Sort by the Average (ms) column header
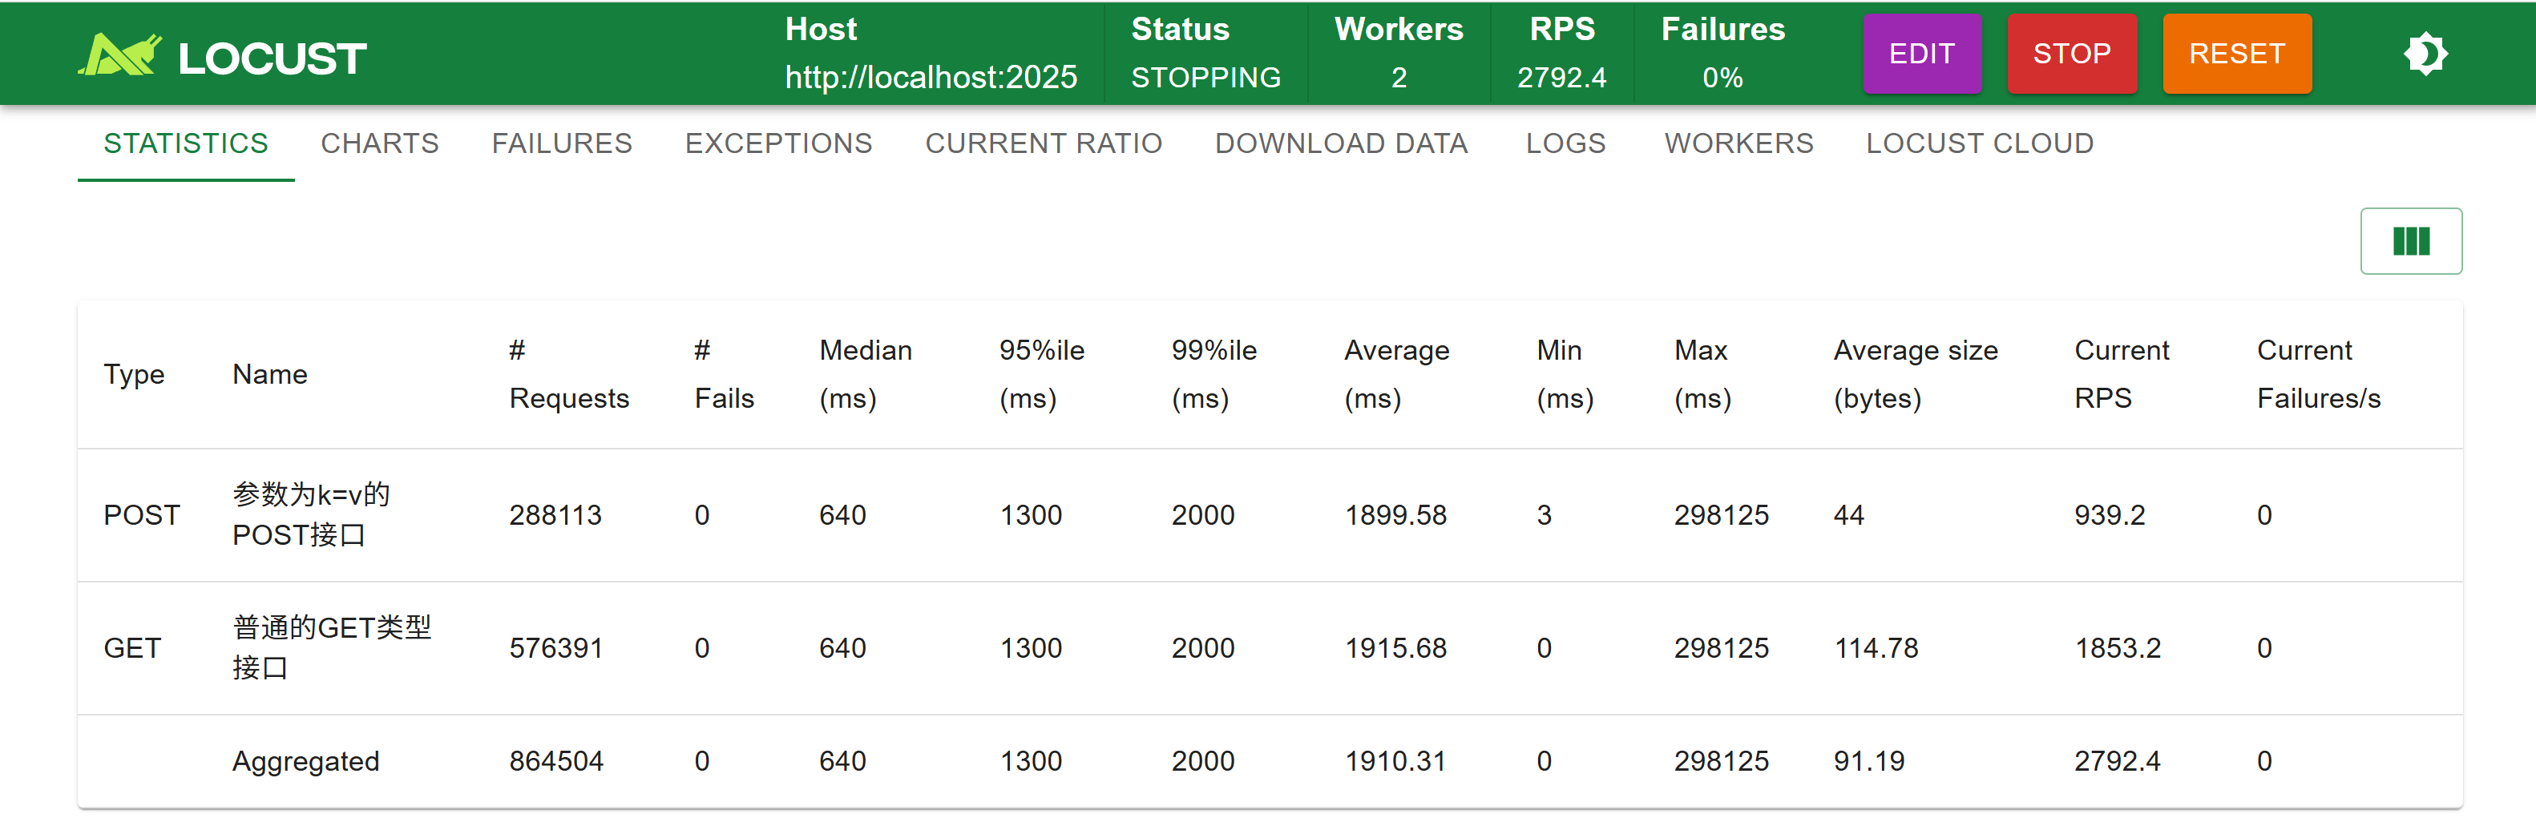 [x=1397, y=375]
